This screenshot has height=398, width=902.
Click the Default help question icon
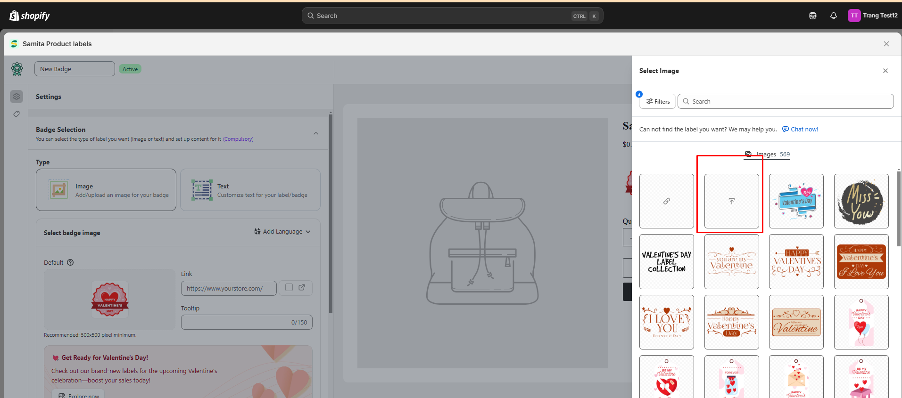pos(70,262)
